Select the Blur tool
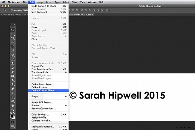The image size is (195, 130). coord(13,80)
